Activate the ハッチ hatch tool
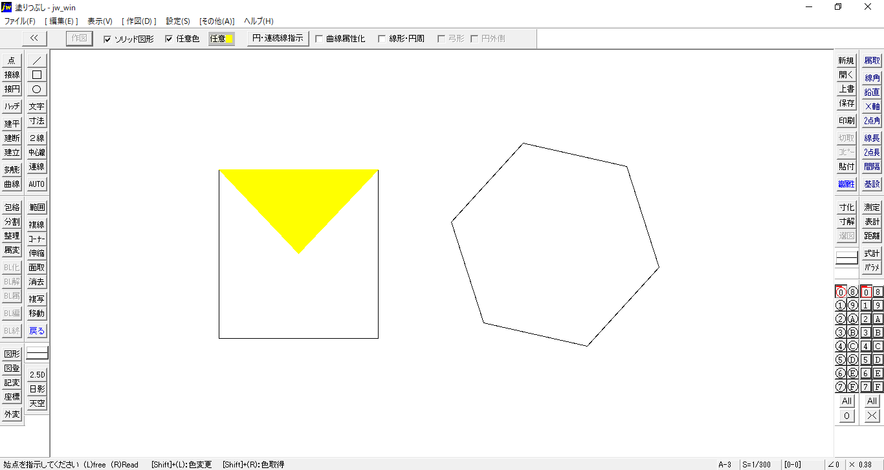The width and height of the screenshot is (884, 470). tap(12, 107)
